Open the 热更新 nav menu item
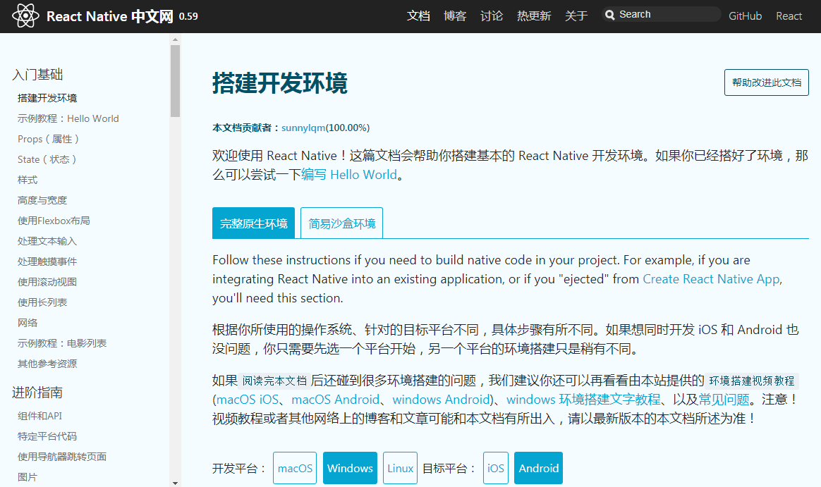 pos(533,16)
